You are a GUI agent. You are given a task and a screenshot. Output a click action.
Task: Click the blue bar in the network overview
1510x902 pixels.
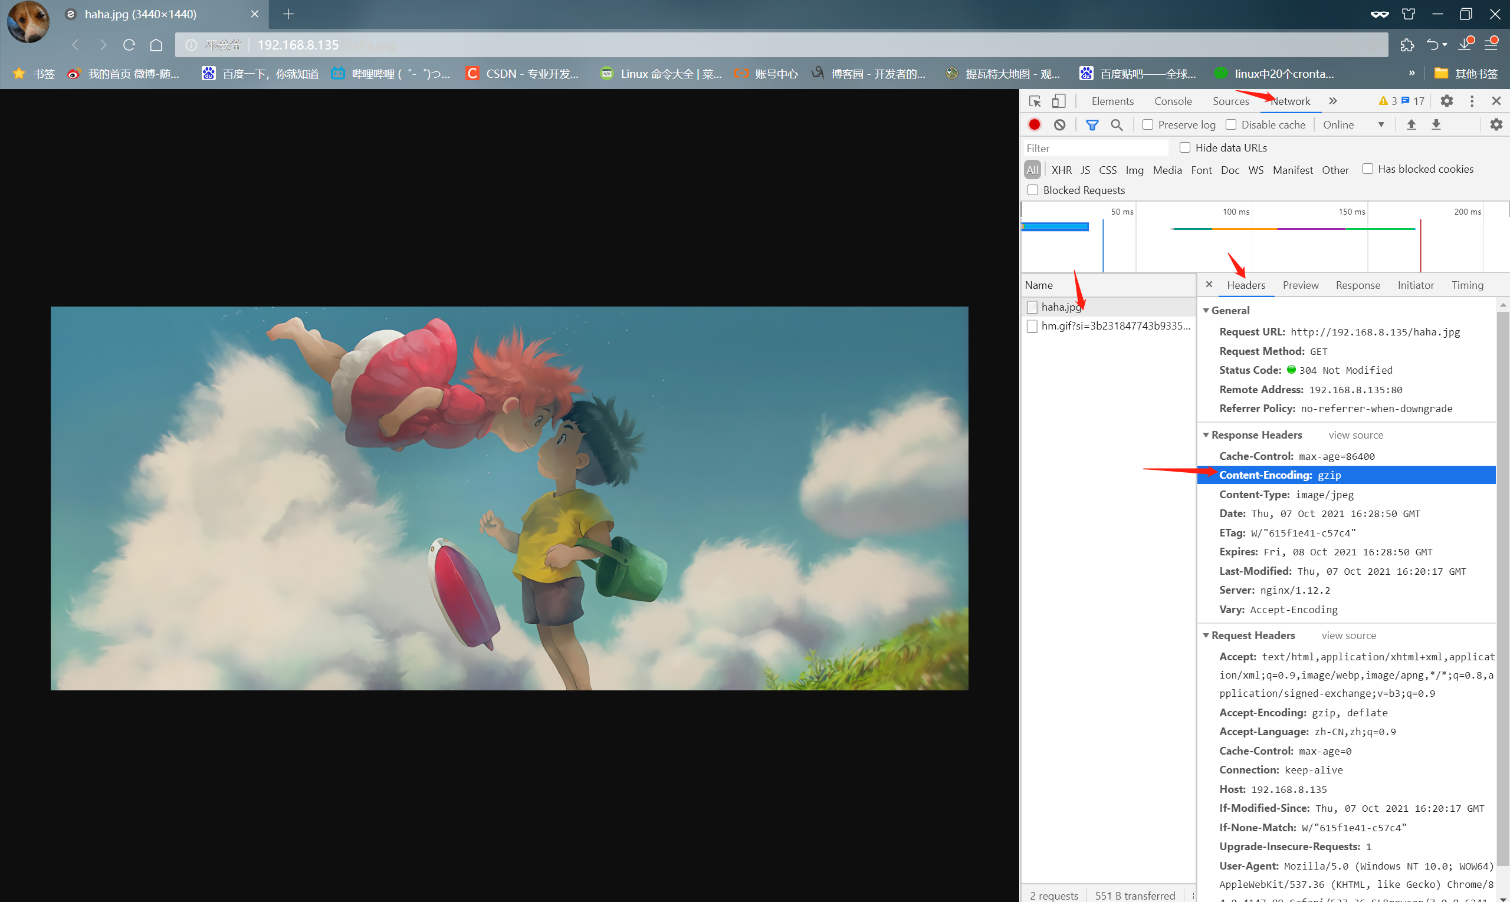[1055, 227]
